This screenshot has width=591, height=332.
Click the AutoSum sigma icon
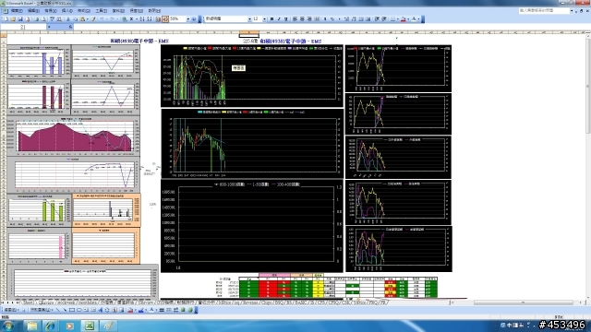[131, 18]
